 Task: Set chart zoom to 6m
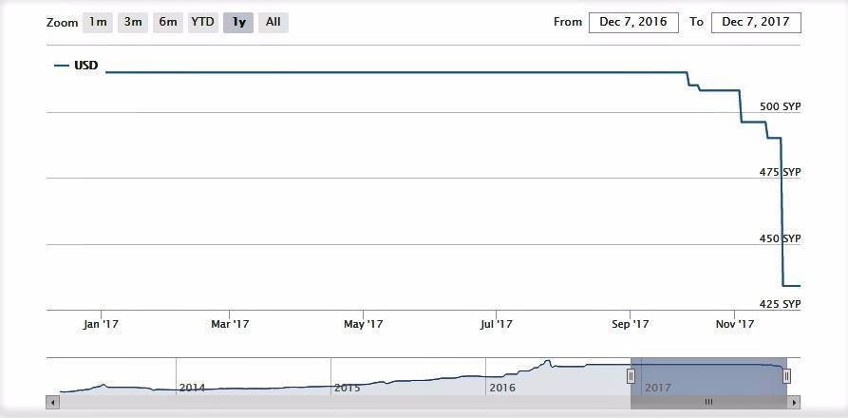[x=168, y=23]
